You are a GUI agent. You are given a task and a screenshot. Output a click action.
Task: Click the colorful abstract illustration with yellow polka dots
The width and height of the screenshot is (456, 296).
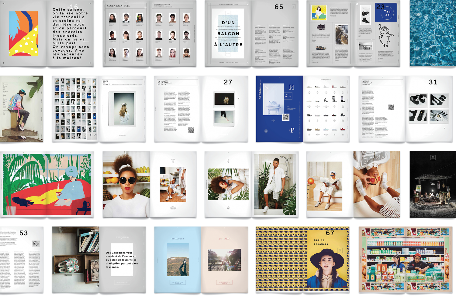coord(23,34)
